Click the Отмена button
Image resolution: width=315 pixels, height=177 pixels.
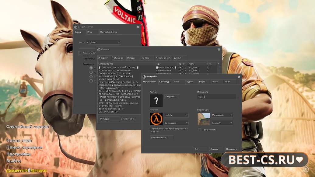point(216,149)
